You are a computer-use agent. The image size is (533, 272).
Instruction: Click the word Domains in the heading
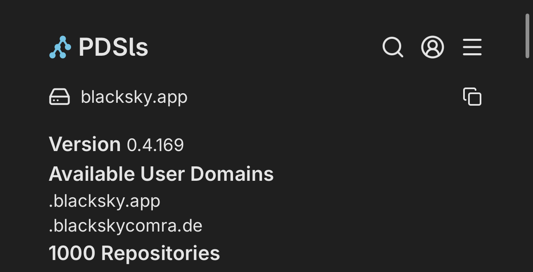pos(232,174)
